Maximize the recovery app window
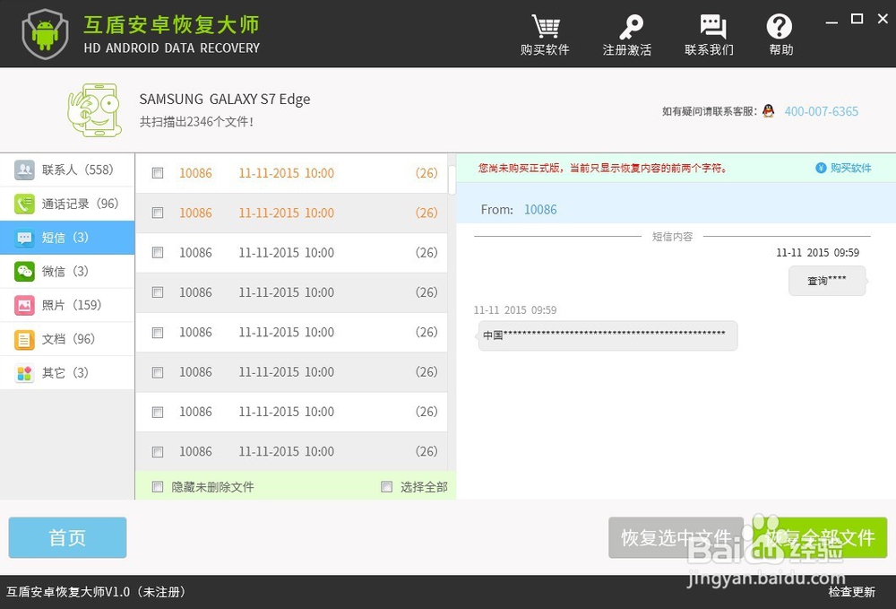 pos(857,19)
